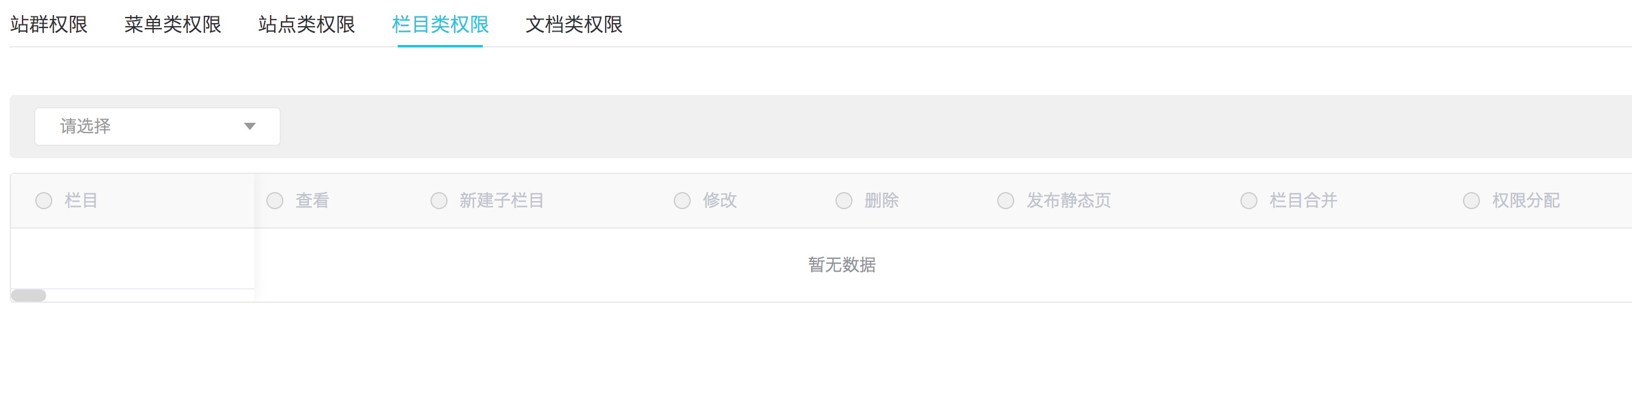
Task: Toggle the 栏目 header checkbox
Action: (44, 201)
